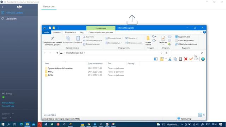Image resolution: width=226 pixels, height=127 pixels.
Task: Open Log Export in the DJI sidebar
Action: pyautogui.click(x=9, y=19)
